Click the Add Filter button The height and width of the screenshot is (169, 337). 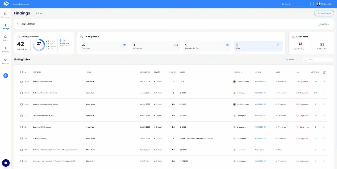pos(324,24)
